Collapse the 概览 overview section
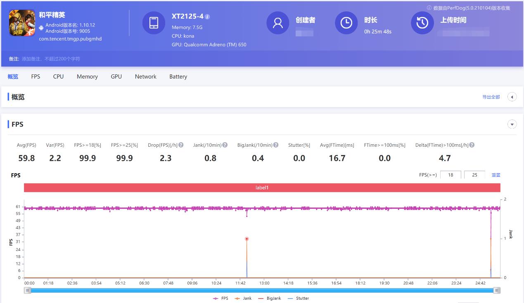 (512, 96)
